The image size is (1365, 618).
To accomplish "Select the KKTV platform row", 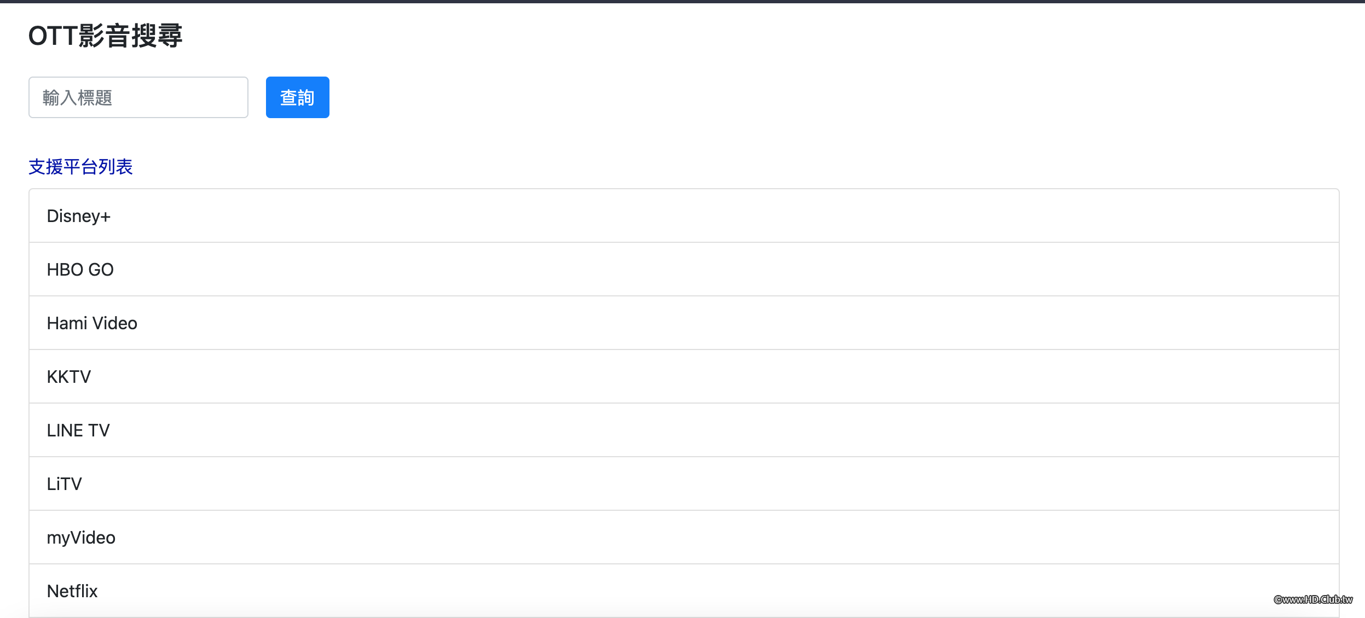I will coord(684,377).
